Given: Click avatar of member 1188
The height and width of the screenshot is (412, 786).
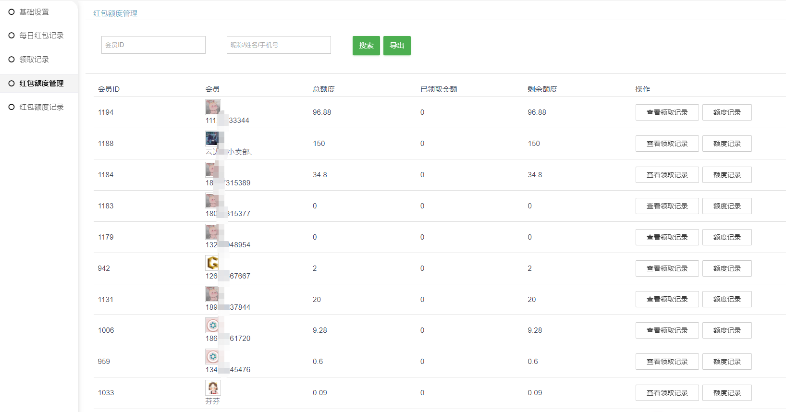Looking at the screenshot, I should [212, 138].
